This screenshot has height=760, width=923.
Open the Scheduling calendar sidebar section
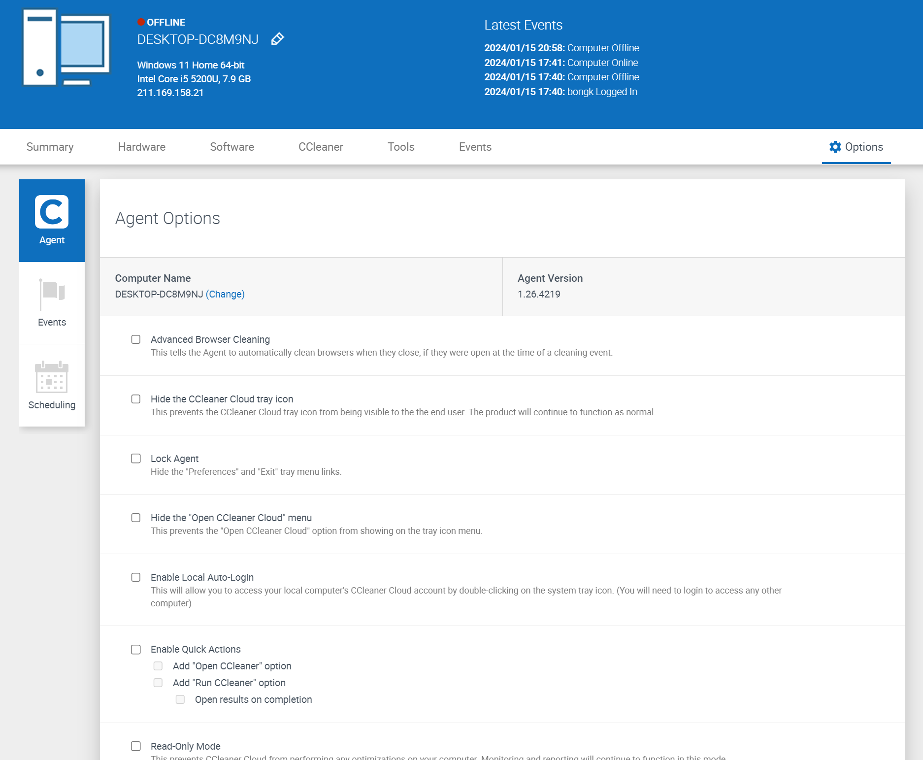click(52, 386)
